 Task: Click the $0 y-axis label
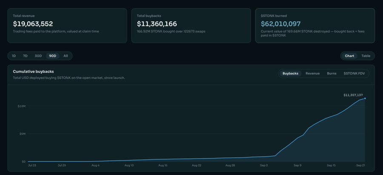tap(23, 161)
